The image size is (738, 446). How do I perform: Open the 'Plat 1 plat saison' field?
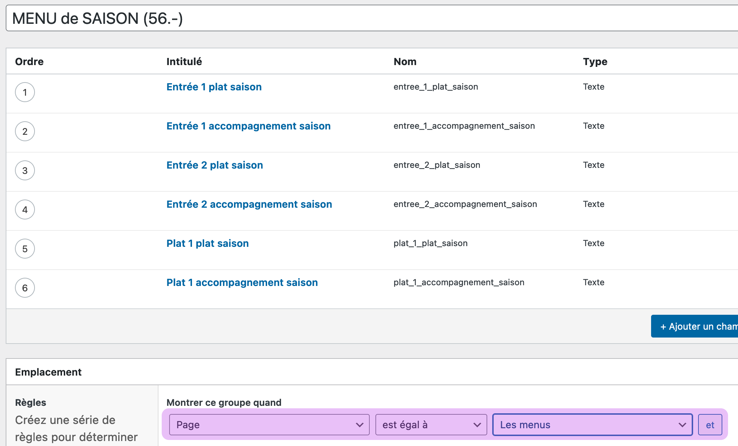point(207,244)
